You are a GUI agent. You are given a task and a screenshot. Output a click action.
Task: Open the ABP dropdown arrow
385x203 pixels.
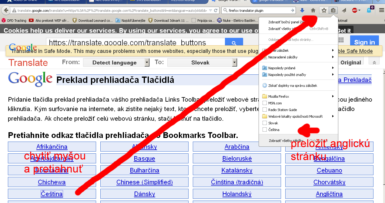360,10
